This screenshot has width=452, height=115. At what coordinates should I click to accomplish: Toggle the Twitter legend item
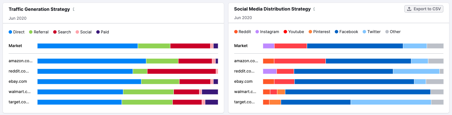pyautogui.click(x=372, y=32)
